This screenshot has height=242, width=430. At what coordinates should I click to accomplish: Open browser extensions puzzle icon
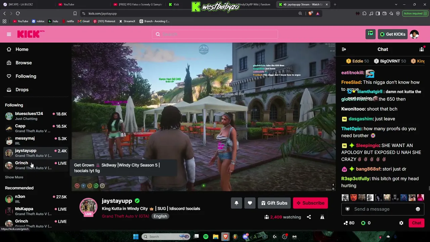364,13
